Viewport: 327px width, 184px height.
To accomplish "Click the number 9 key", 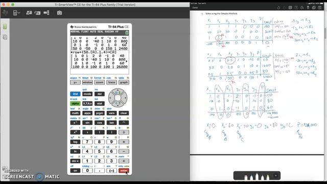I will coord(111,142).
